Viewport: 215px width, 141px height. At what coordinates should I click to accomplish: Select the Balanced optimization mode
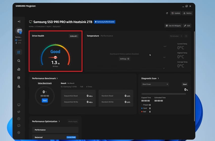55,137
